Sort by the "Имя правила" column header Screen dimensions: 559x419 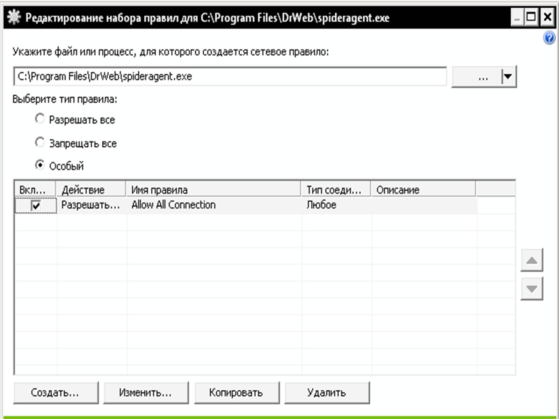[213, 190]
